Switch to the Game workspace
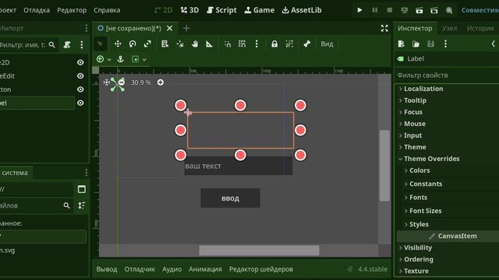The height and width of the screenshot is (280, 499). pos(260,10)
